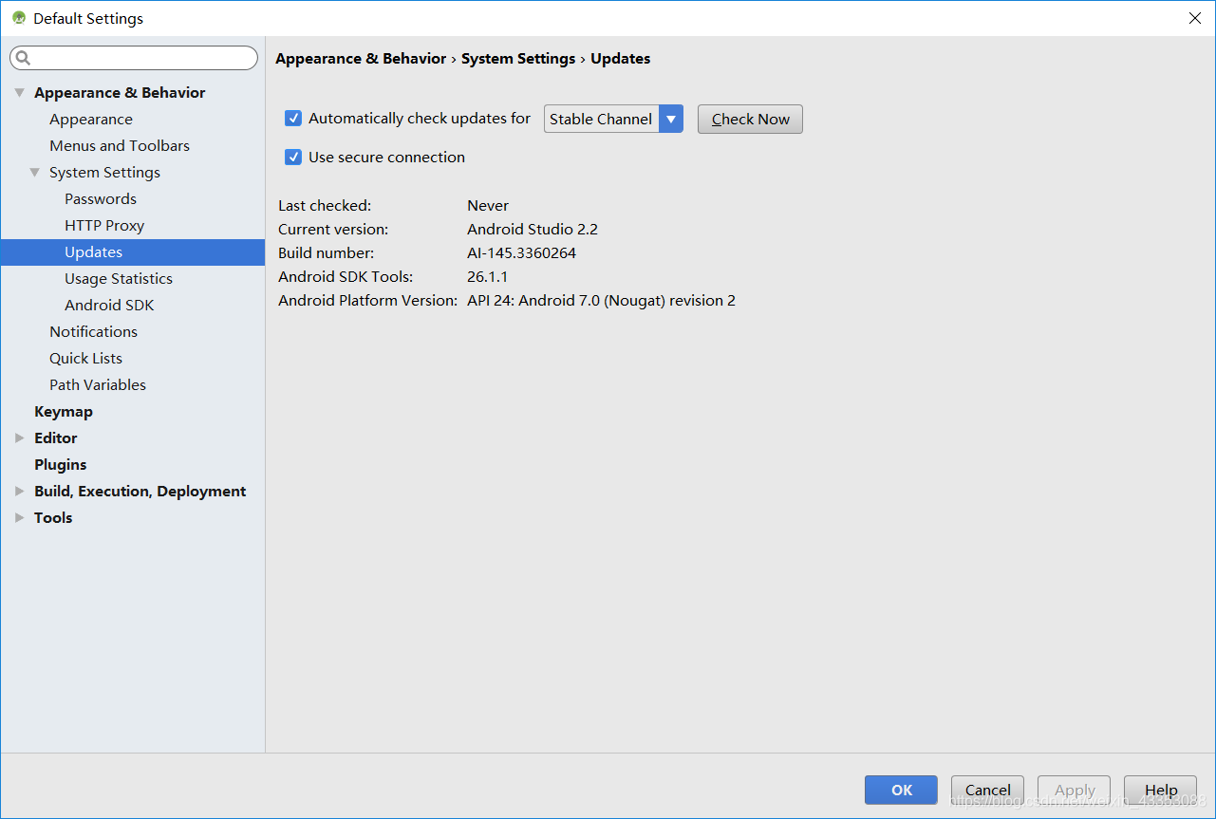Toggle Use secure connection checkbox
The height and width of the screenshot is (819, 1216).
[x=293, y=158]
